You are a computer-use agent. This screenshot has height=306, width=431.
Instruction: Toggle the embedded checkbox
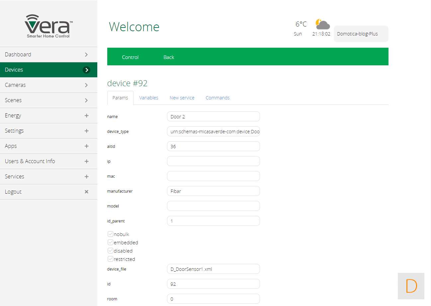pyautogui.click(x=111, y=242)
